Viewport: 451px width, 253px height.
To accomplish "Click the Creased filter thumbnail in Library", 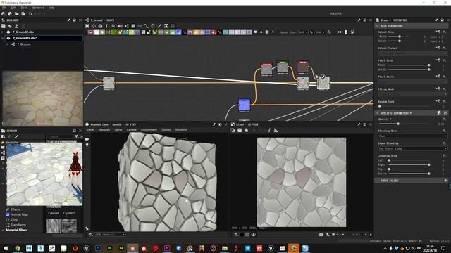I will (x=54, y=226).
